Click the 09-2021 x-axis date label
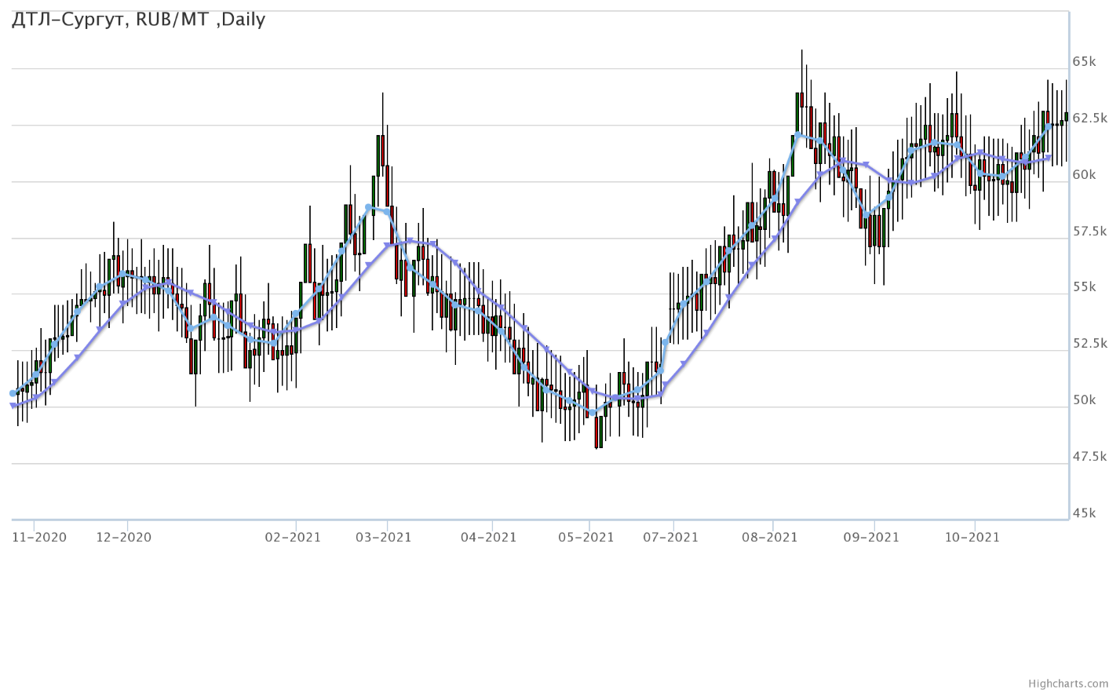The image size is (1120, 693). tap(871, 538)
